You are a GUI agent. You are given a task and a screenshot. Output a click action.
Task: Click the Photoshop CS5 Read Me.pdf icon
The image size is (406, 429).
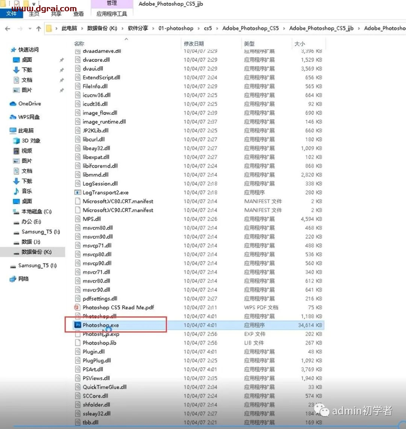(78, 307)
